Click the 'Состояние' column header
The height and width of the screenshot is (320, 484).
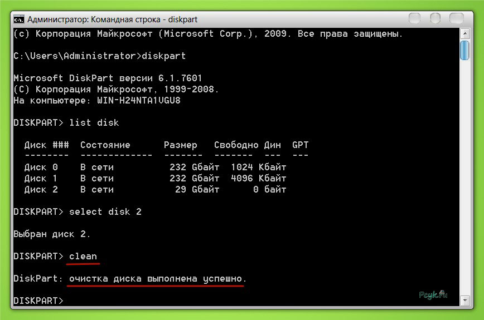(105, 145)
